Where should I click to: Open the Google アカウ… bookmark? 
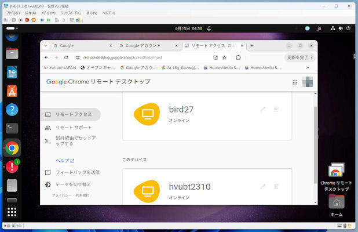(138, 68)
